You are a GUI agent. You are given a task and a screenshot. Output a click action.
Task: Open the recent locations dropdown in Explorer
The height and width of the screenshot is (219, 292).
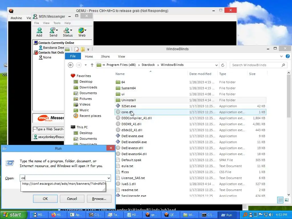pos(86,65)
